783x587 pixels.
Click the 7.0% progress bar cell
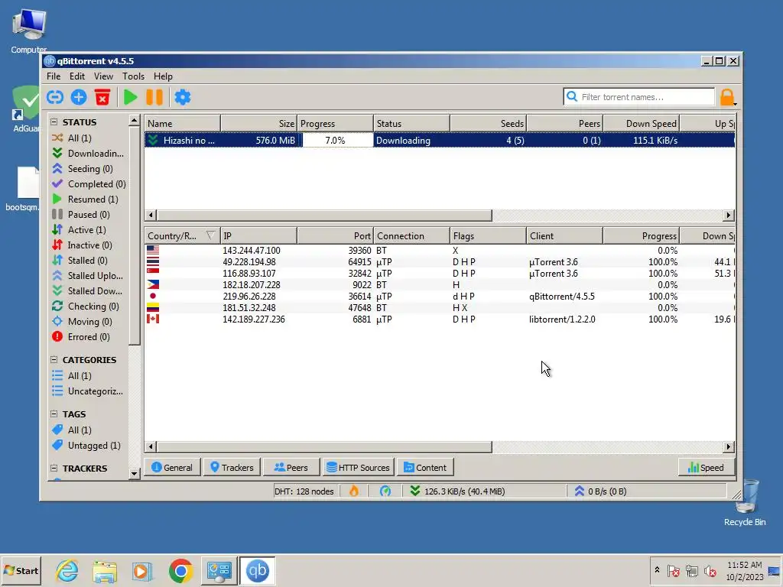coord(336,141)
